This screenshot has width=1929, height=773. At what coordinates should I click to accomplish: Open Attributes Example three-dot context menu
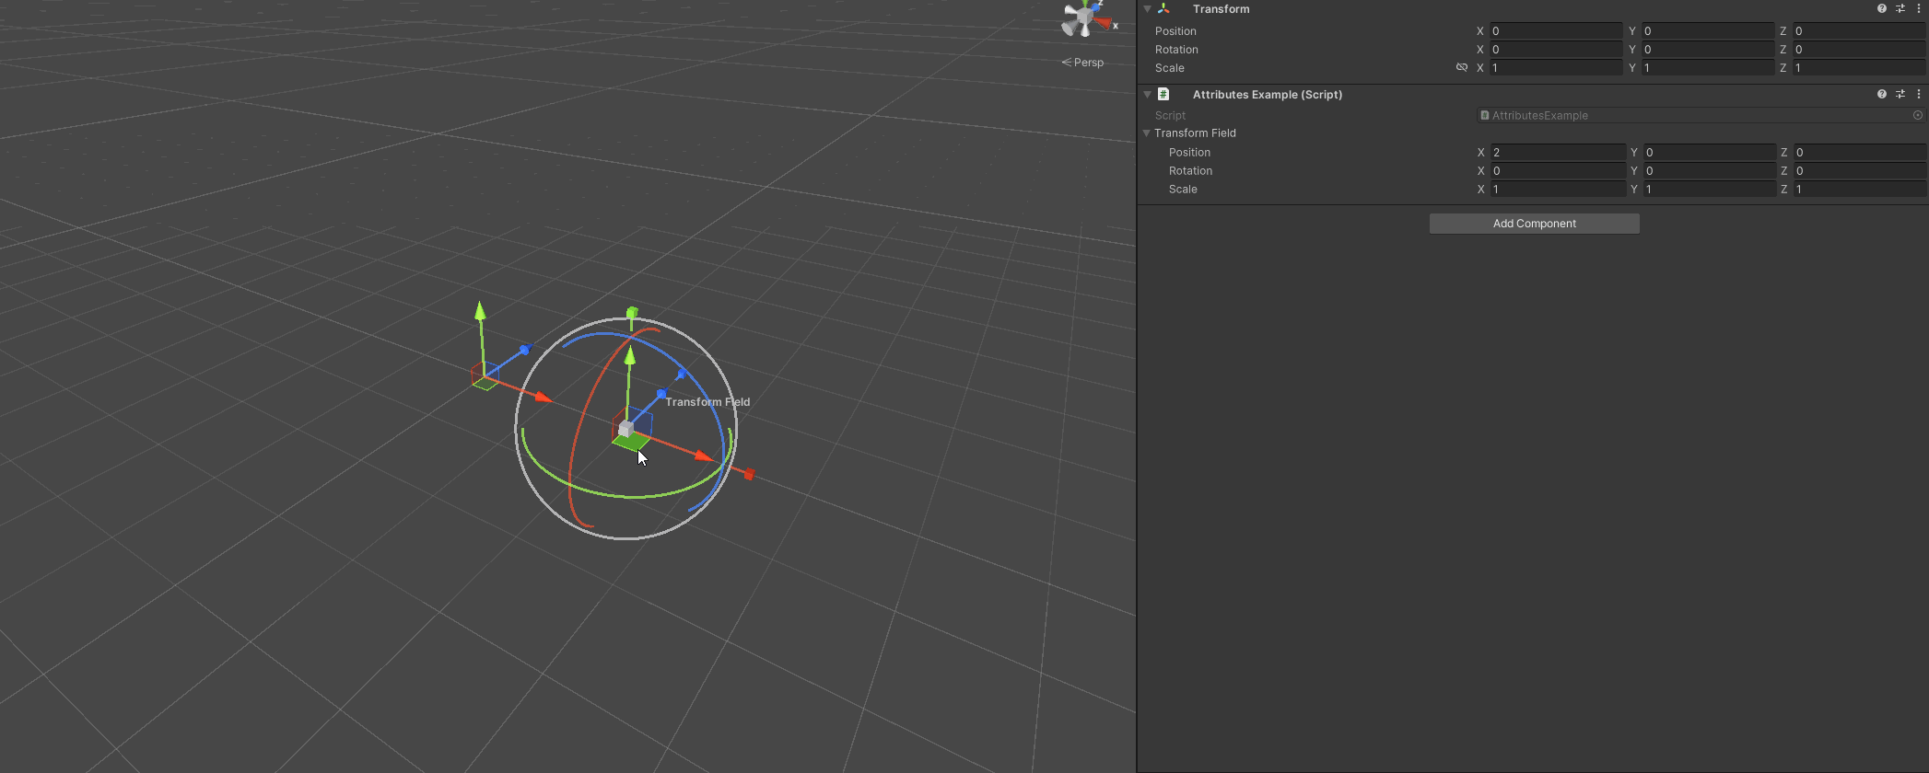coord(1919,94)
